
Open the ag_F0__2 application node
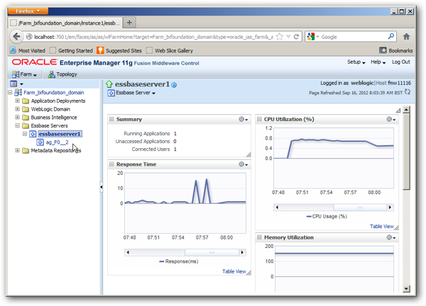point(57,142)
